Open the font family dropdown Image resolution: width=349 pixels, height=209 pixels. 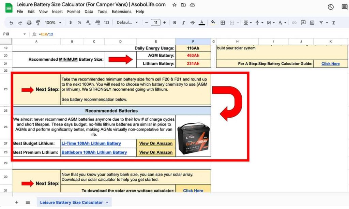pos(127,23)
